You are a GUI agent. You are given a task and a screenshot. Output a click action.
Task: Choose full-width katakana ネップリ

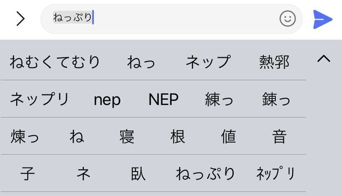click(x=39, y=99)
